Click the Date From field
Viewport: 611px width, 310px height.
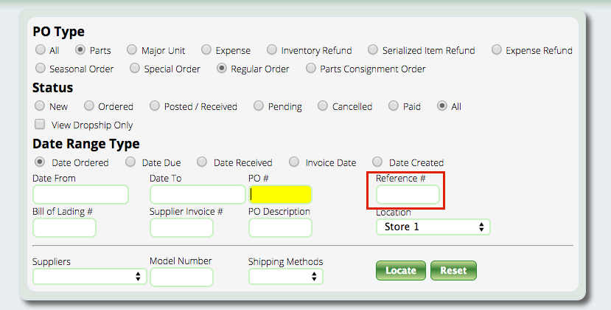80,195
